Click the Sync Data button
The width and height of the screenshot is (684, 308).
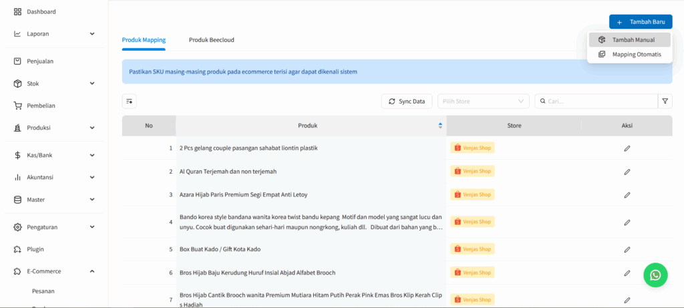[x=407, y=101]
